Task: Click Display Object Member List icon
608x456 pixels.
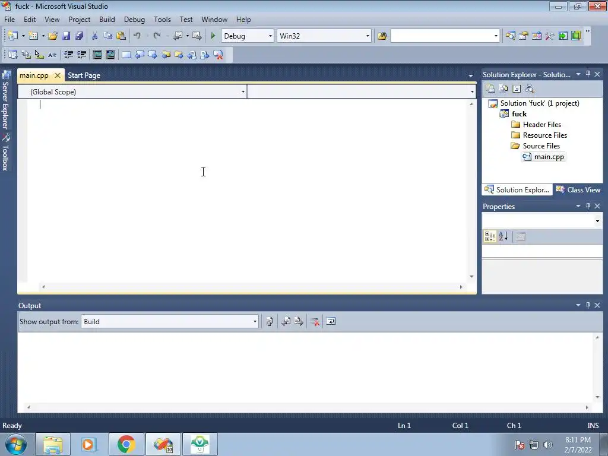Action: coord(13,55)
